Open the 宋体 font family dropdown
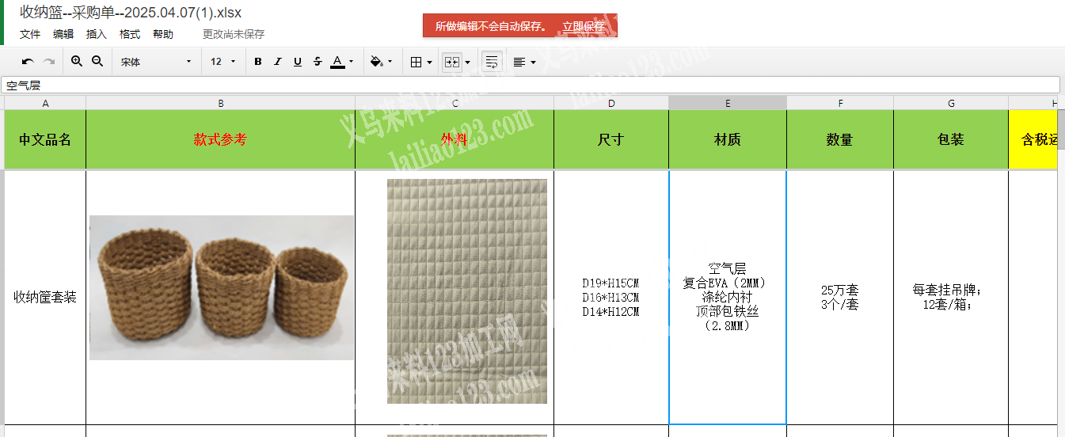 (156, 62)
